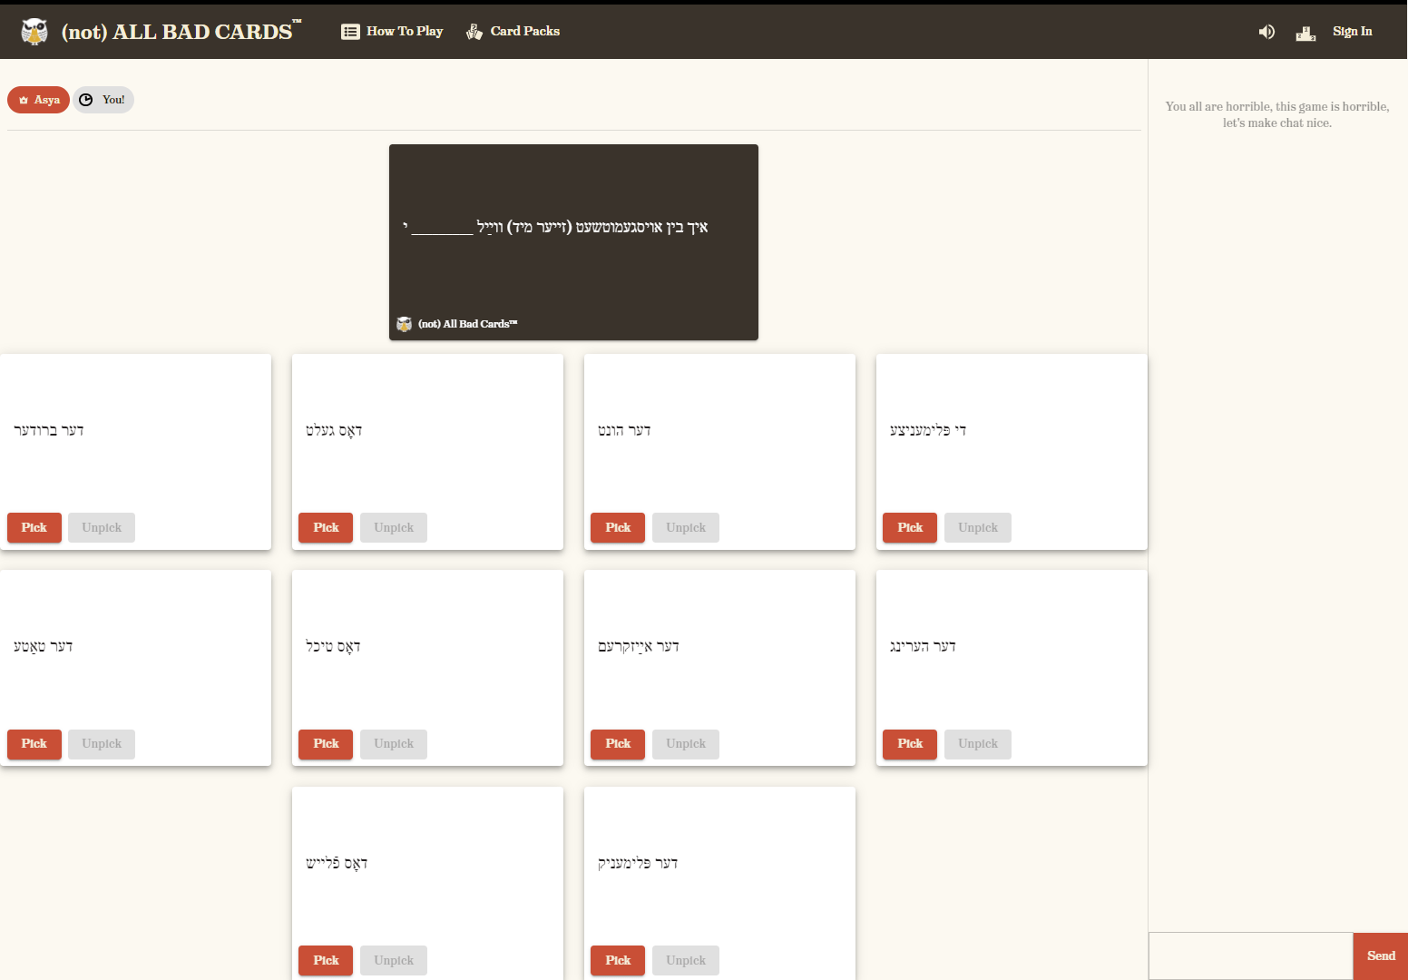Unpick the דער אײַזקרעם card
The image size is (1408, 980).
click(686, 744)
